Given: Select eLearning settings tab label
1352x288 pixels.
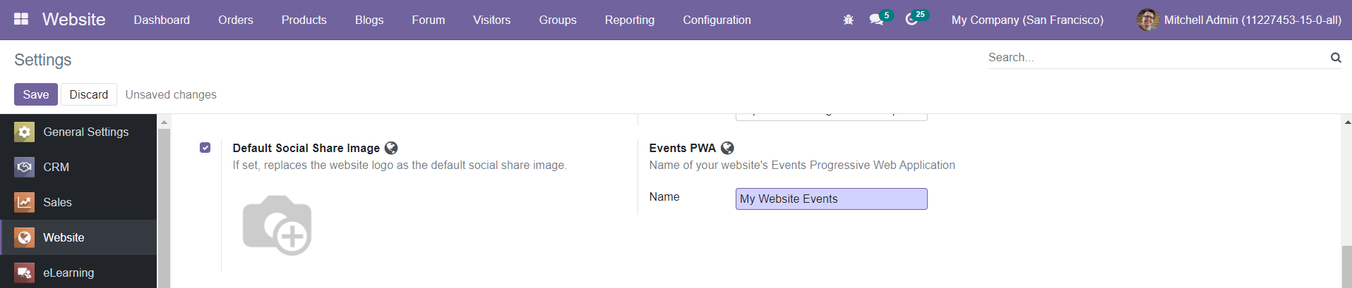Looking at the screenshot, I should click(x=68, y=273).
